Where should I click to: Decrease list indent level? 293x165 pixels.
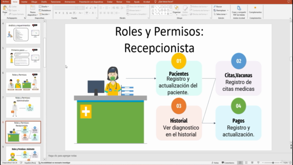tap(114, 8)
